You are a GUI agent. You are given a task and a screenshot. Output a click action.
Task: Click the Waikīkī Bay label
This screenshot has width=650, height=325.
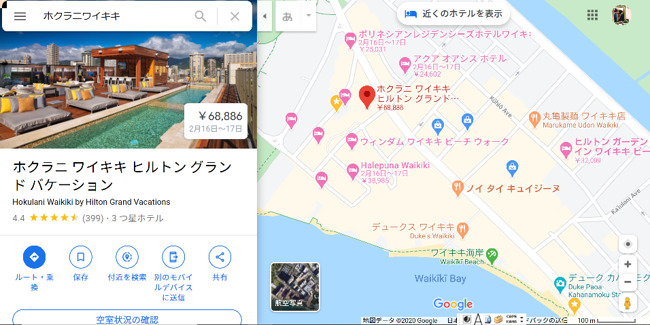click(440, 279)
